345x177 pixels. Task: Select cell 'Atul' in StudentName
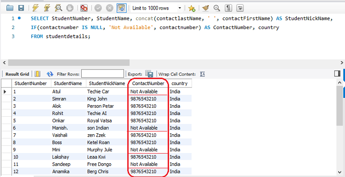tap(68, 91)
